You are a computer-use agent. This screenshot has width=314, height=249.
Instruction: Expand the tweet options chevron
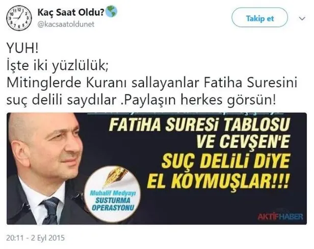(x=302, y=18)
